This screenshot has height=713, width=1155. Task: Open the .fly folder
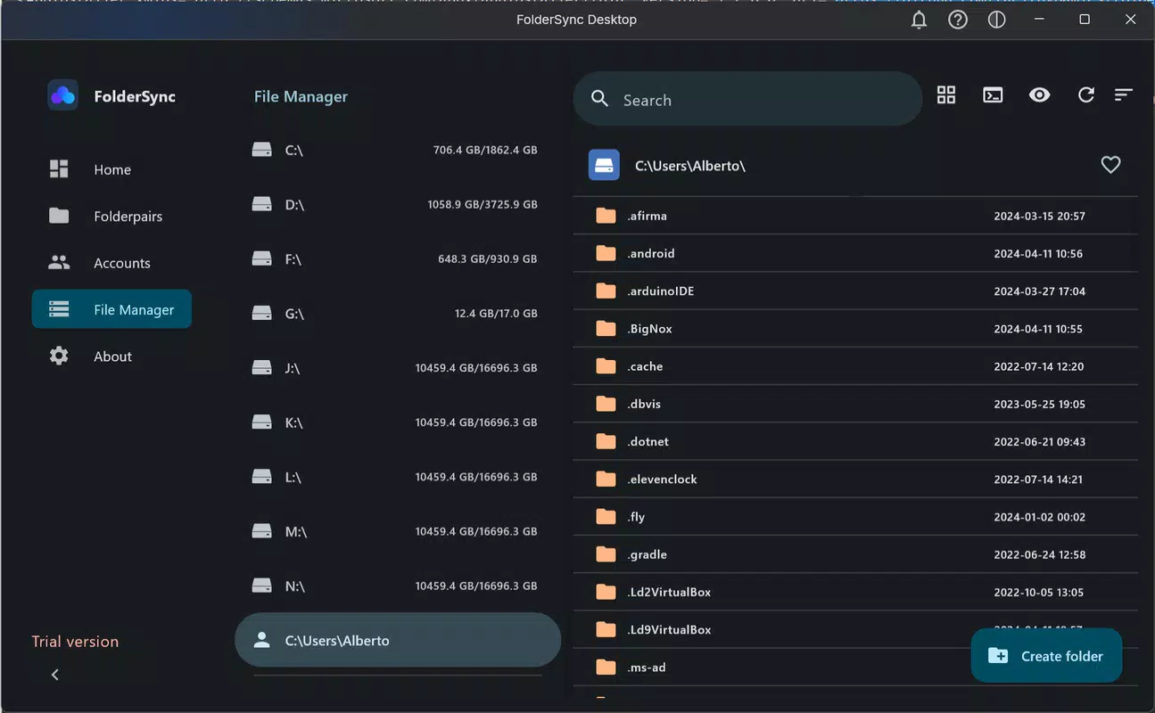(x=855, y=517)
